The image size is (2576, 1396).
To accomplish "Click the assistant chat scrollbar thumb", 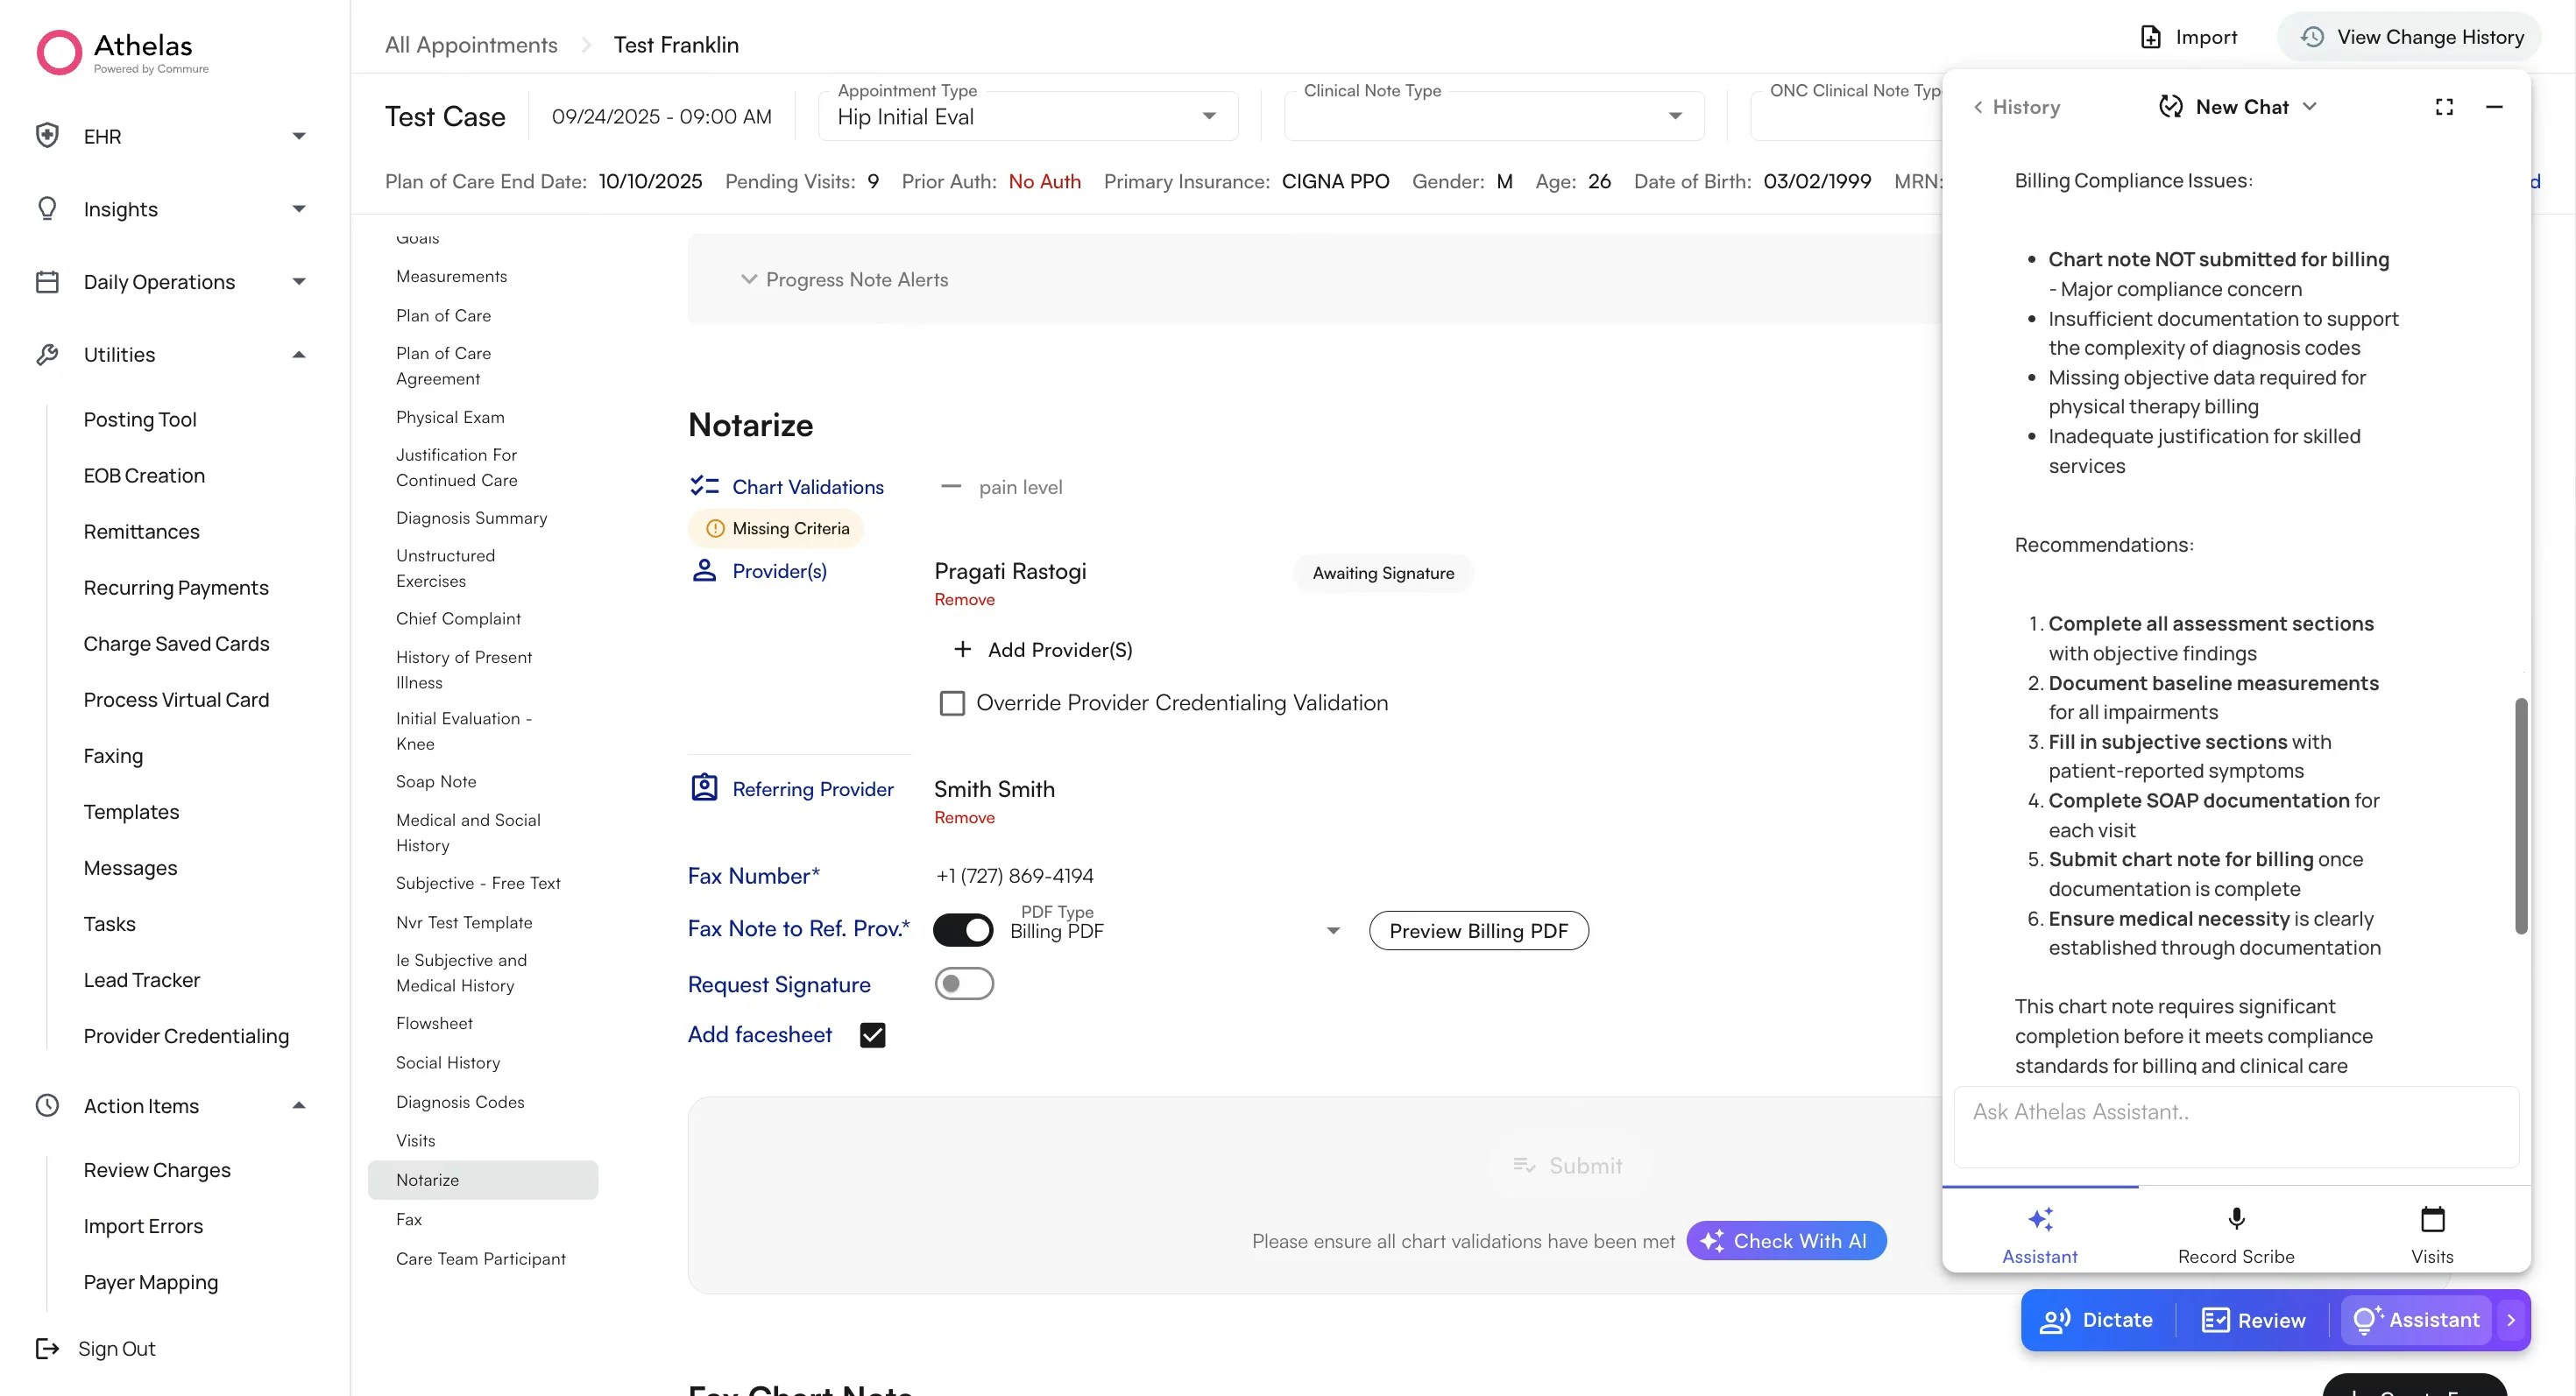I will [x=2521, y=814].
